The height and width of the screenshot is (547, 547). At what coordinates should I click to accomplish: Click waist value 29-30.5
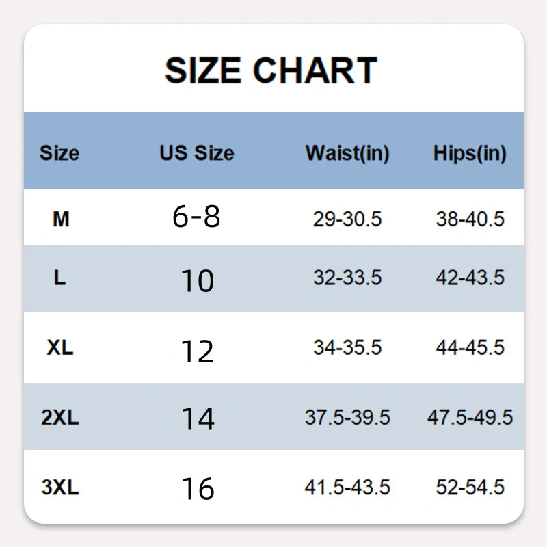[347, 219]
